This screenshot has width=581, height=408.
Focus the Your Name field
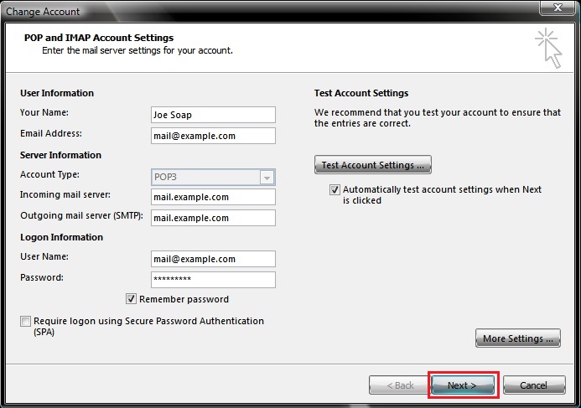coord(213,115)
